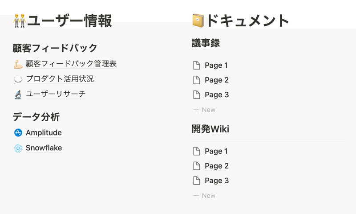Click the notebook emoji beside ドキュメント
Viewport: 356px width, 214px height.
tap(198, 21)
